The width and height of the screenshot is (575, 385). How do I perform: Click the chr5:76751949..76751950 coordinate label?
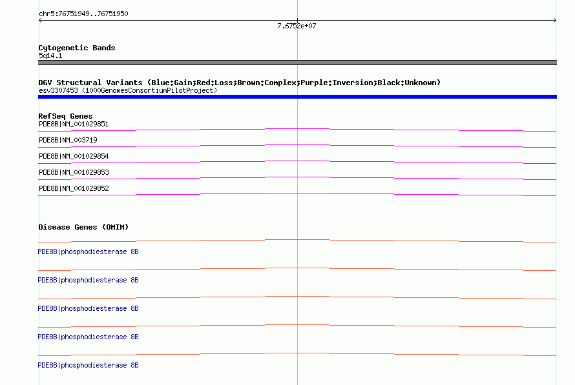pyautogui.click(x=83, y=14)
